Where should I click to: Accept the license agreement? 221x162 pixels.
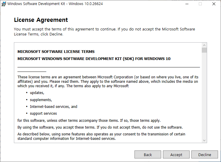click(176, 155)
